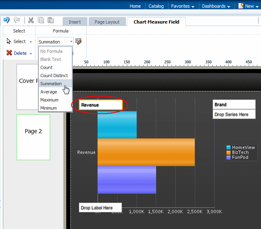Click the Drop Series Here box
The width and height of the screenshot is (261, 229).
point(234,114)
